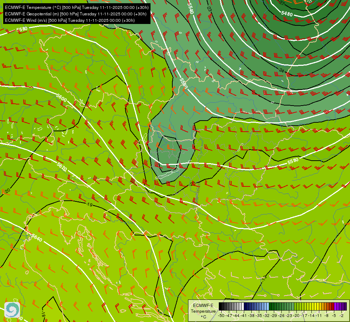This screenshot has height=322, width=350.
Task: Click the -11 tick value in legend
Action: tap(319, 316)
